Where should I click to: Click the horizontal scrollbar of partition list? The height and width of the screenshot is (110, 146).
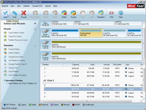[87, 101]
